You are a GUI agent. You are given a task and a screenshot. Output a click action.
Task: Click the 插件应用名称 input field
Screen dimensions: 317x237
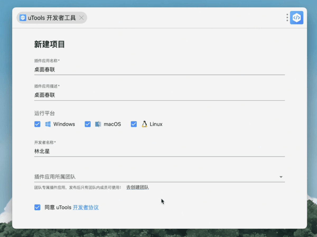(x=158, y=69)
